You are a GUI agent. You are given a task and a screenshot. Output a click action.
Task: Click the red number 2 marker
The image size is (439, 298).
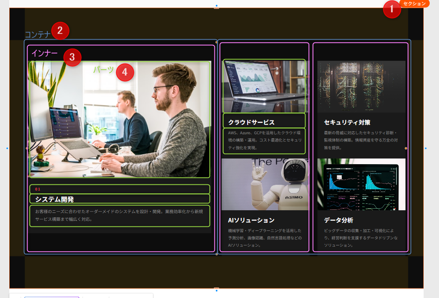tap(60, 31)
